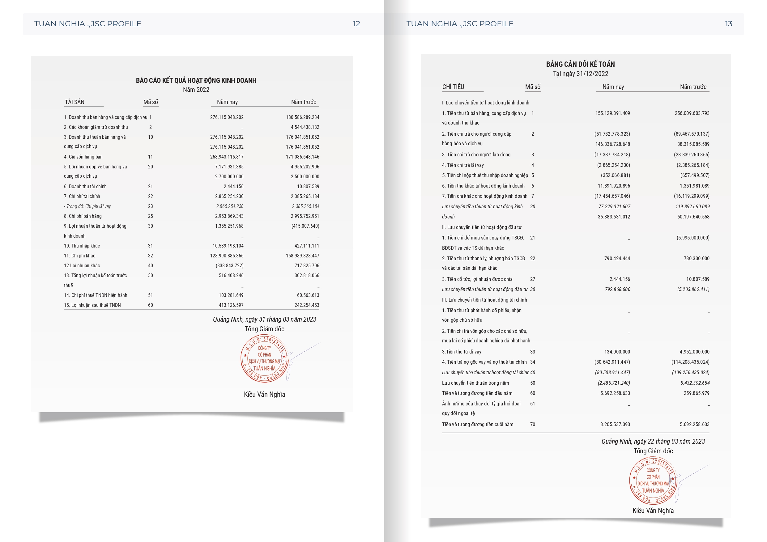The image size is (767, 542).
Task: Click the TÀI SẢN column header
Action: 75,102
